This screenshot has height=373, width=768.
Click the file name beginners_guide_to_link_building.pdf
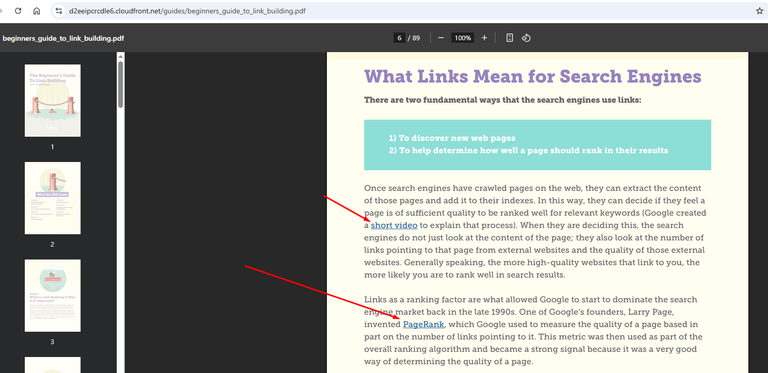point(64,38)
